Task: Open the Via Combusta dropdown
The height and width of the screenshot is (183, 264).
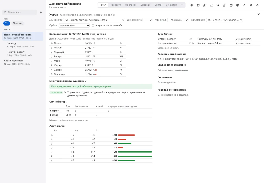Action: (224, 20)
